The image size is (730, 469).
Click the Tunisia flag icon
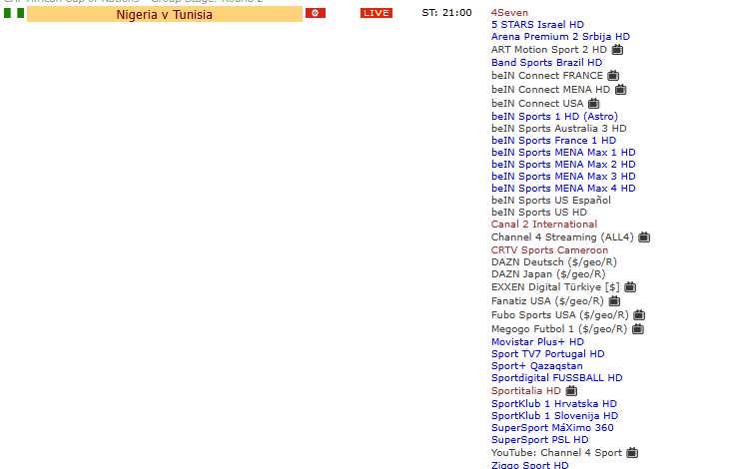(316, 13)
